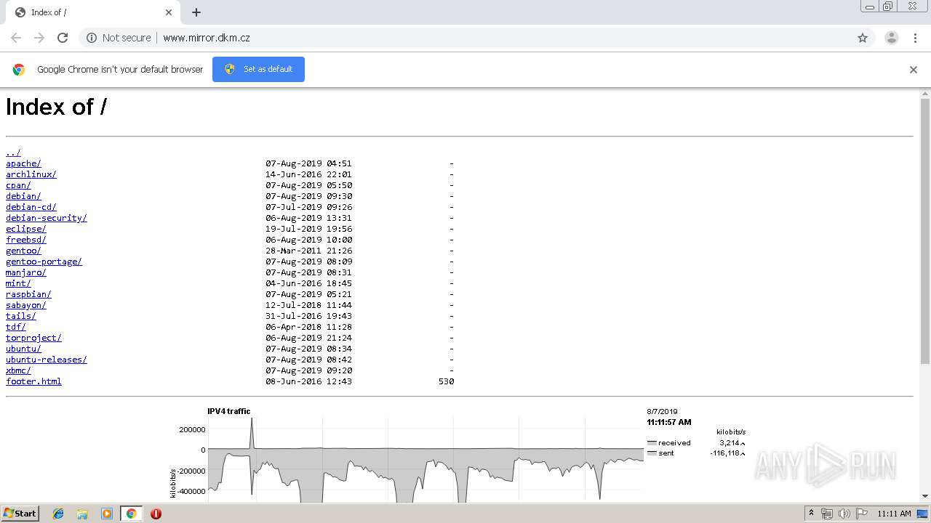931x523 pixels.
Task: Click the red stop icon in taskbar
Action: tap(156, 514)
